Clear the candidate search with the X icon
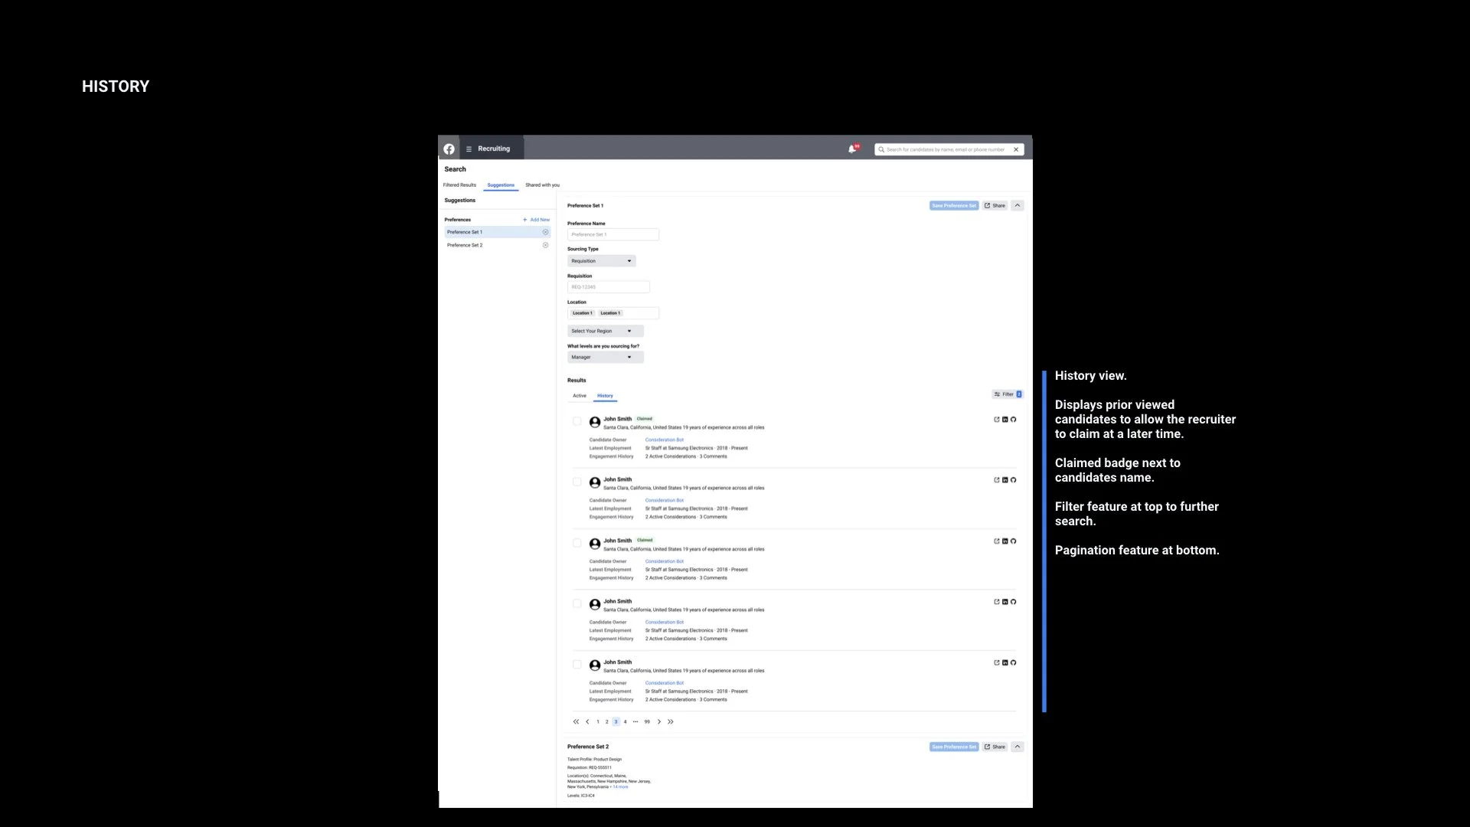 point(1016,150)
